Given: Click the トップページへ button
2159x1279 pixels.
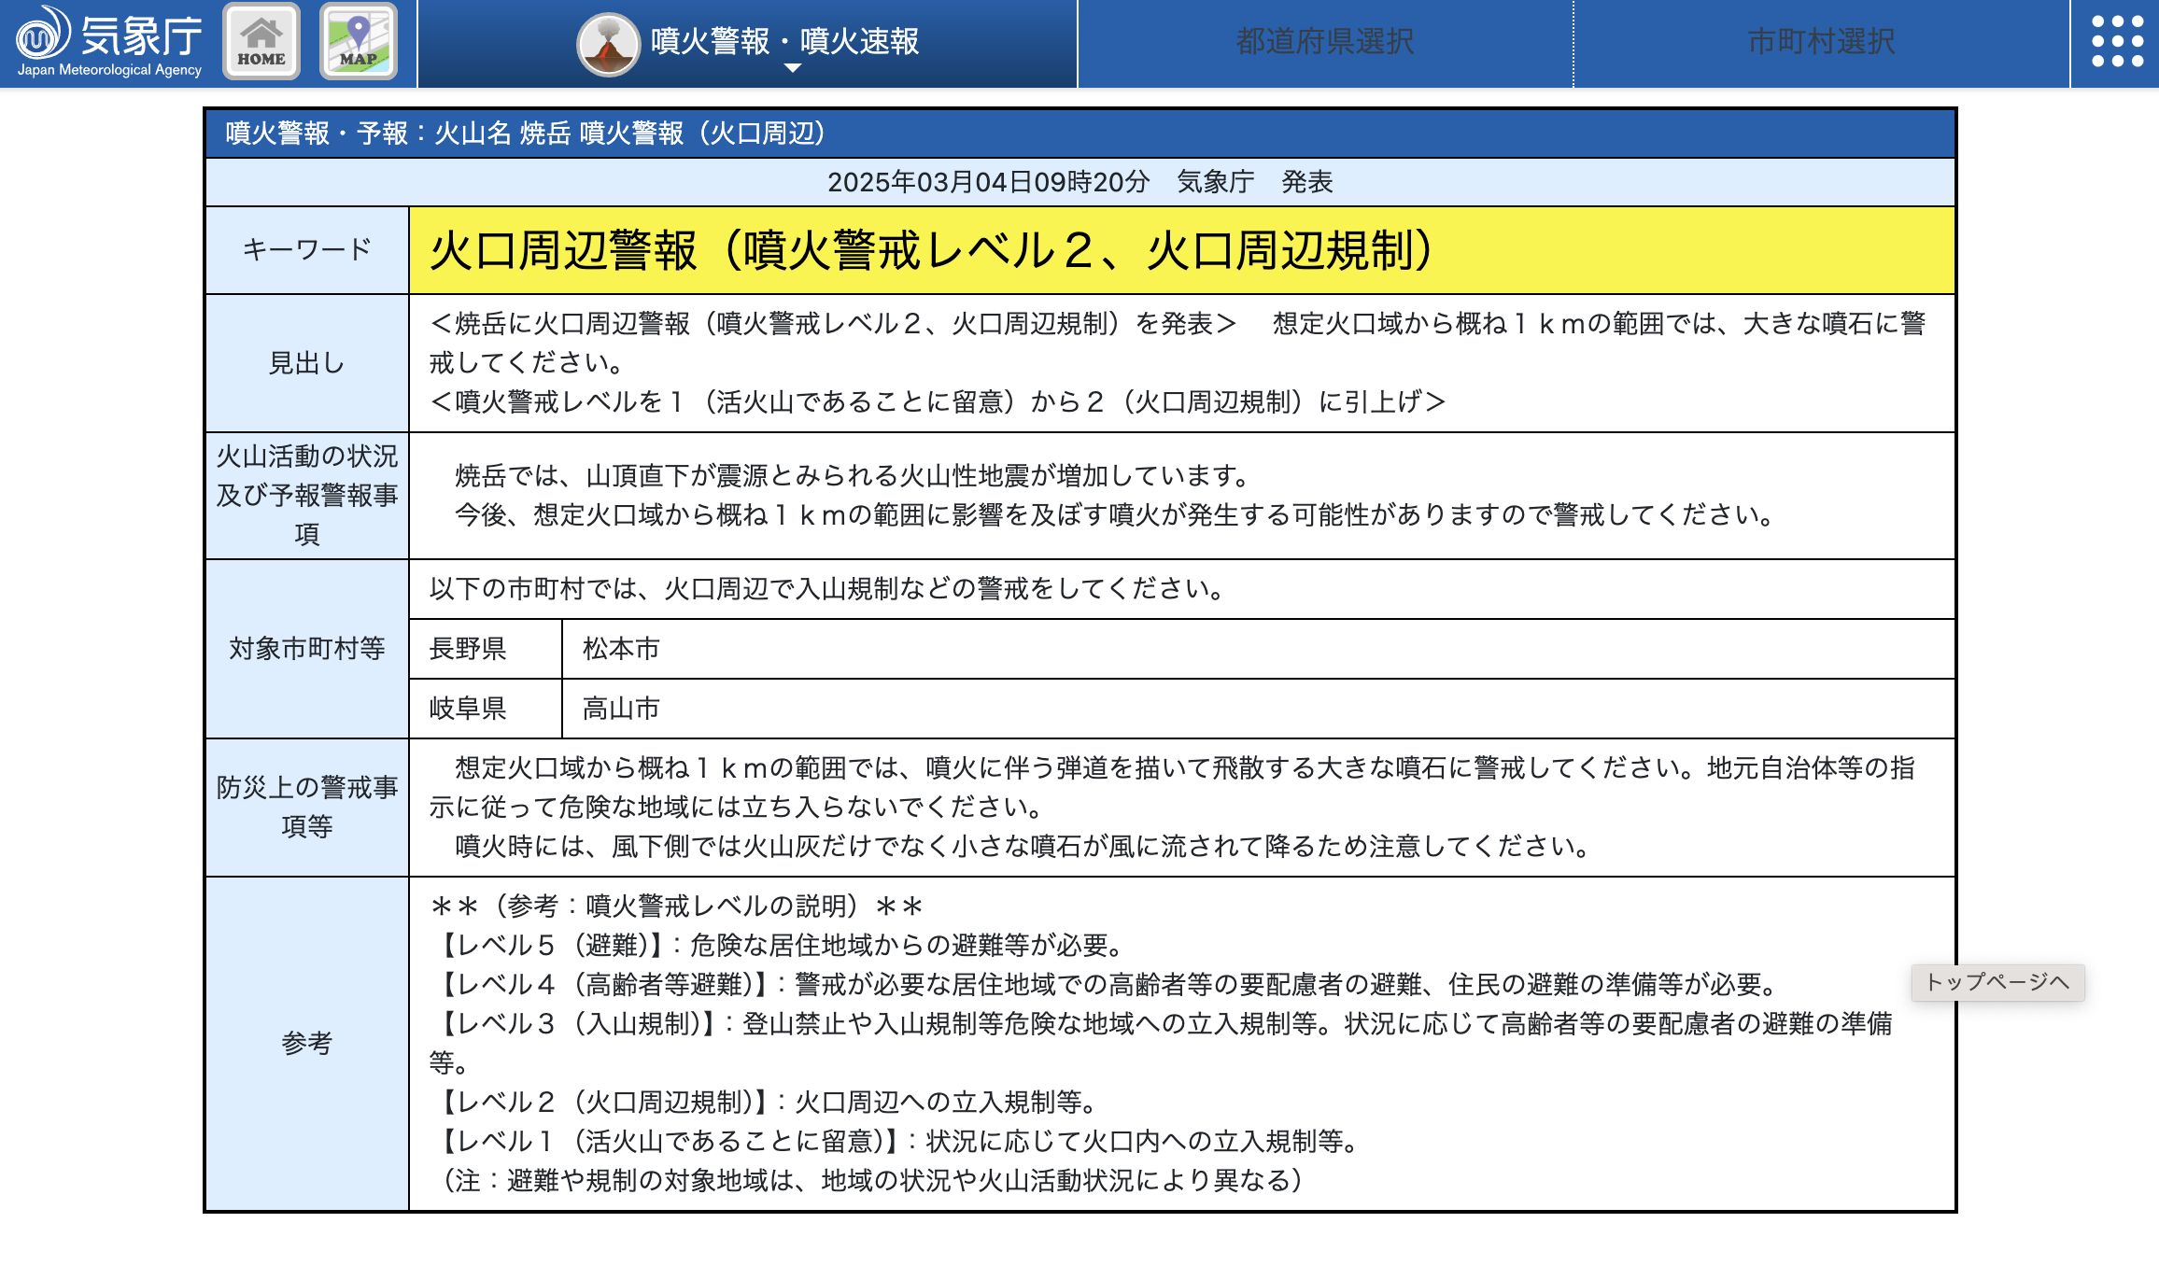Looking at the screenshot, I should point(1997,982).
